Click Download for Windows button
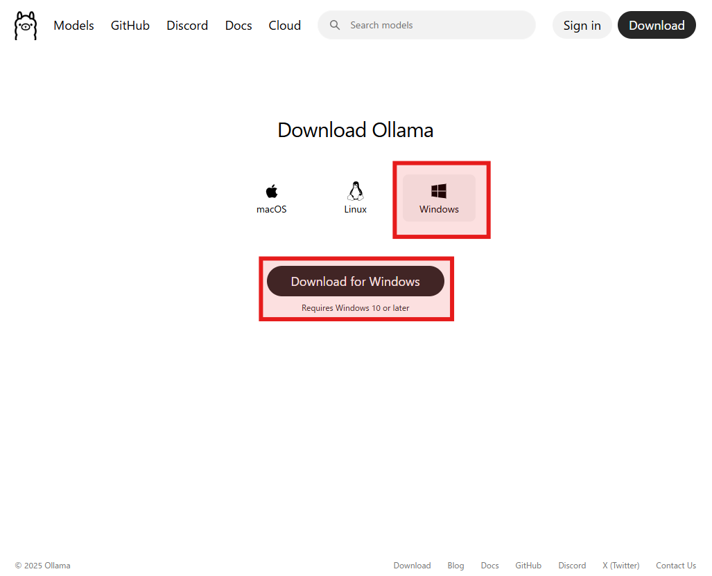This screenshot has width=712, height=576. coord(356,281)
